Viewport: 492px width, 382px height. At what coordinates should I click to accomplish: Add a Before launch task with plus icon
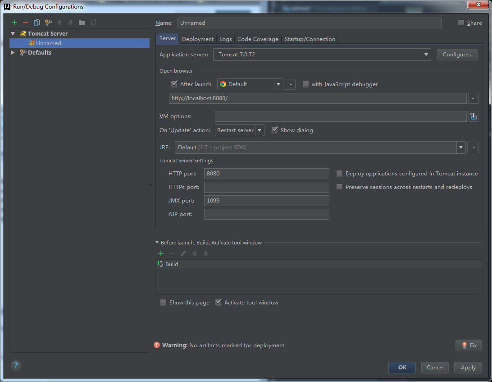point(161,253)
